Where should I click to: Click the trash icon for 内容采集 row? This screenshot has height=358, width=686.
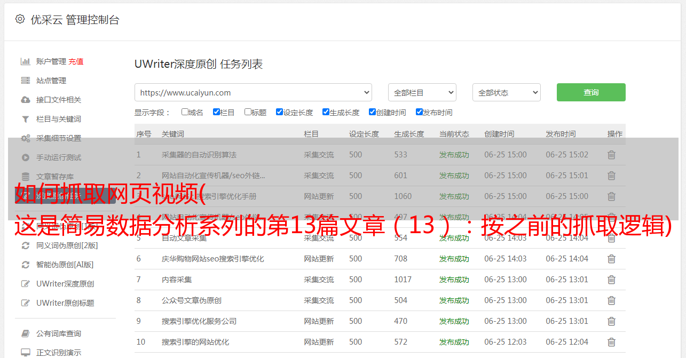click(x=611, y=280)
